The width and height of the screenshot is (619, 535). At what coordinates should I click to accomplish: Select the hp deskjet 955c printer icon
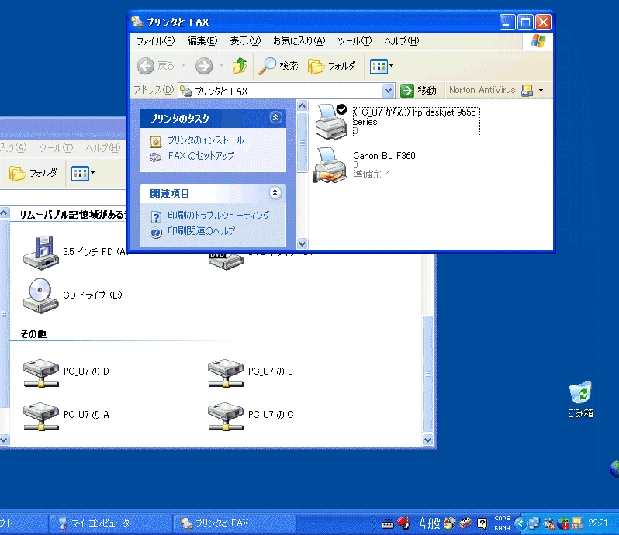tap(330, 122)
